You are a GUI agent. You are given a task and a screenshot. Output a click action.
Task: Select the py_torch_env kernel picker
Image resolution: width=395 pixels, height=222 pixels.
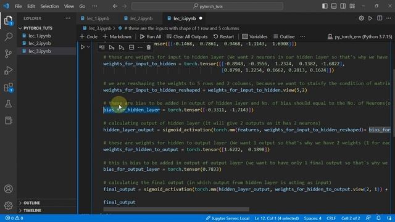click(x=360, y=37)
